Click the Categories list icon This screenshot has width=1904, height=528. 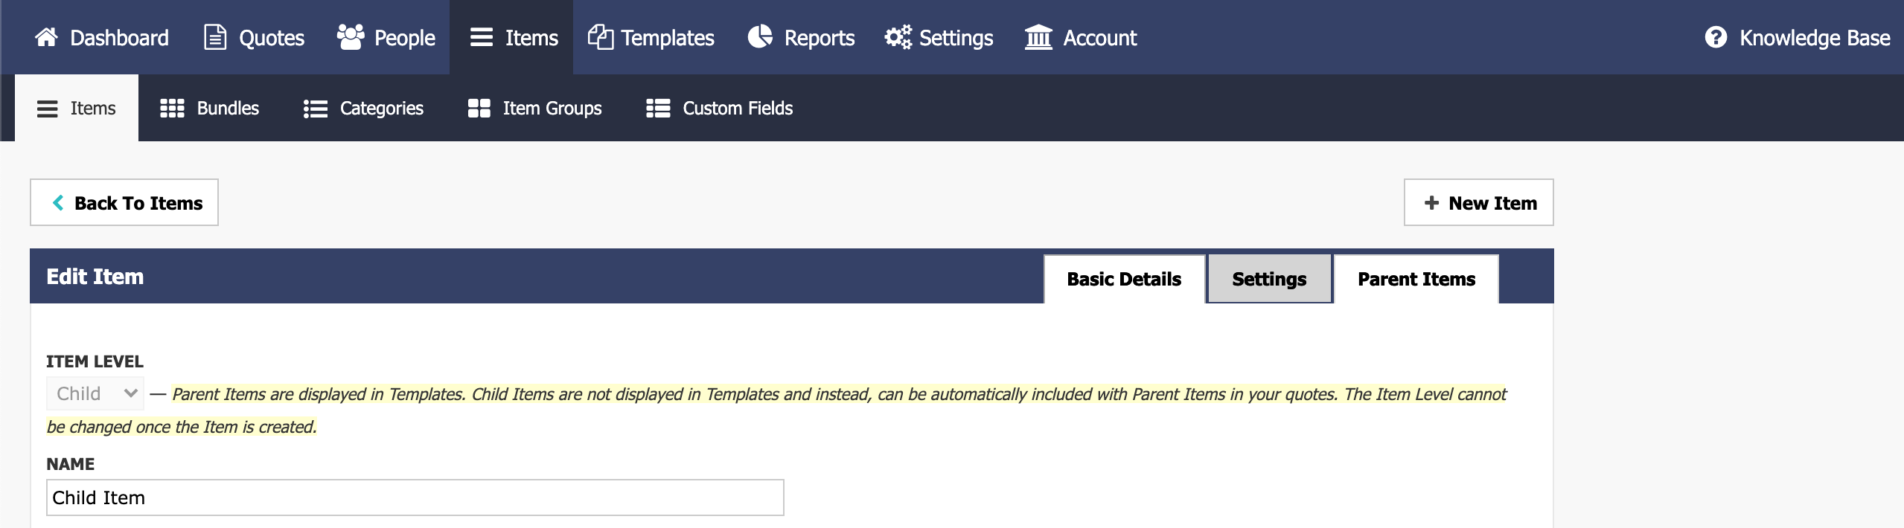pos(316,109)
